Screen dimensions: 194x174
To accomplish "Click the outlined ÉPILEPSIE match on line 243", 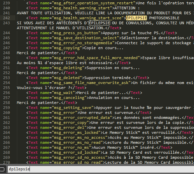I will click(99, 23).
